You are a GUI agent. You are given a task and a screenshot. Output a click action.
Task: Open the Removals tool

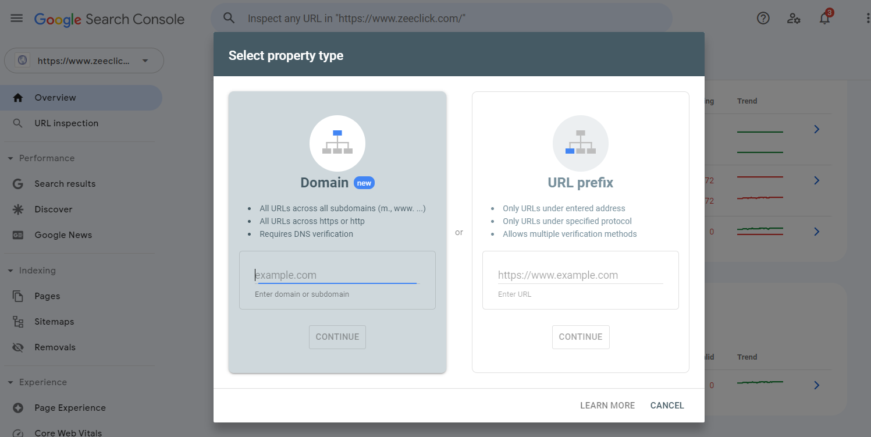[55, 347]
